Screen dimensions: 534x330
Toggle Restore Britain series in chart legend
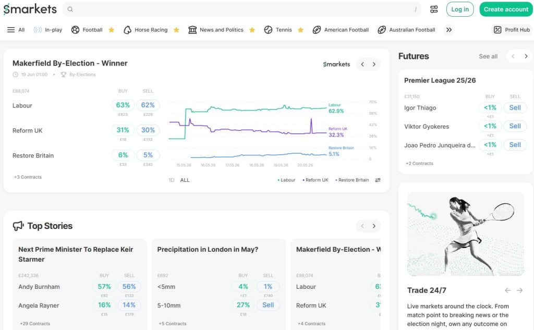352,180
